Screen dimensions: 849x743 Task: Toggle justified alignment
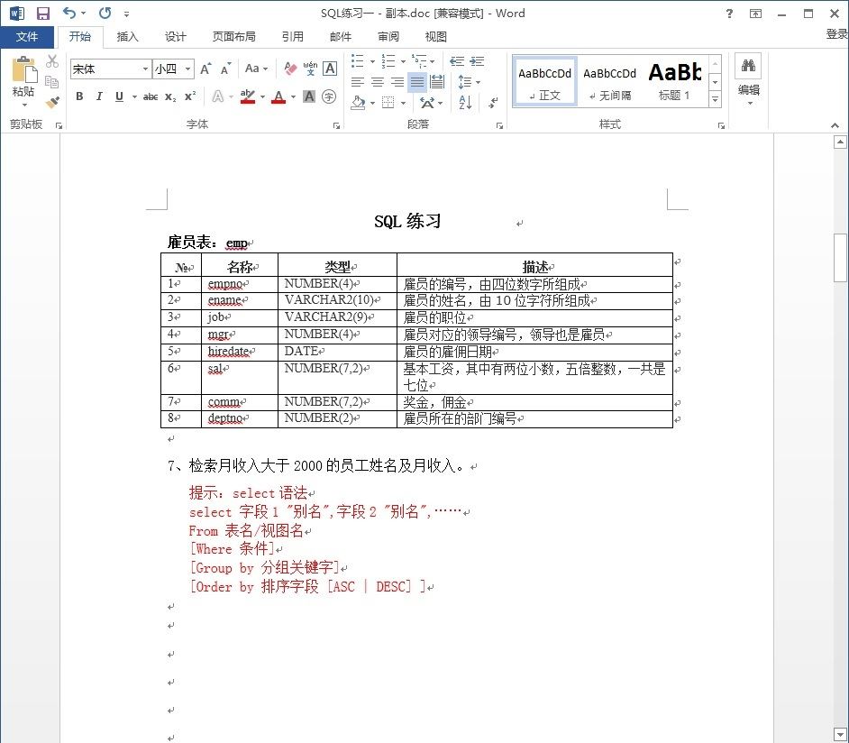tap(417, 82)
